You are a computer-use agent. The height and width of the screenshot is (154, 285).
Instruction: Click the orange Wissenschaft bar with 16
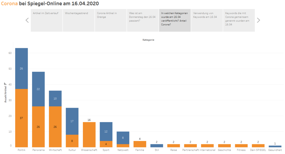pyautogui.click(x=89, y=135)
